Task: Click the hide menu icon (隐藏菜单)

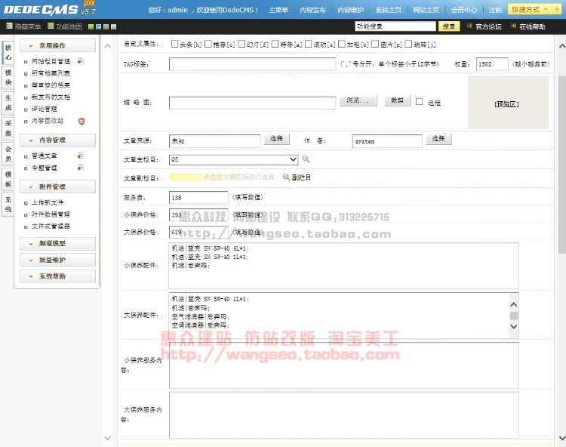Action: coord(9,26)
